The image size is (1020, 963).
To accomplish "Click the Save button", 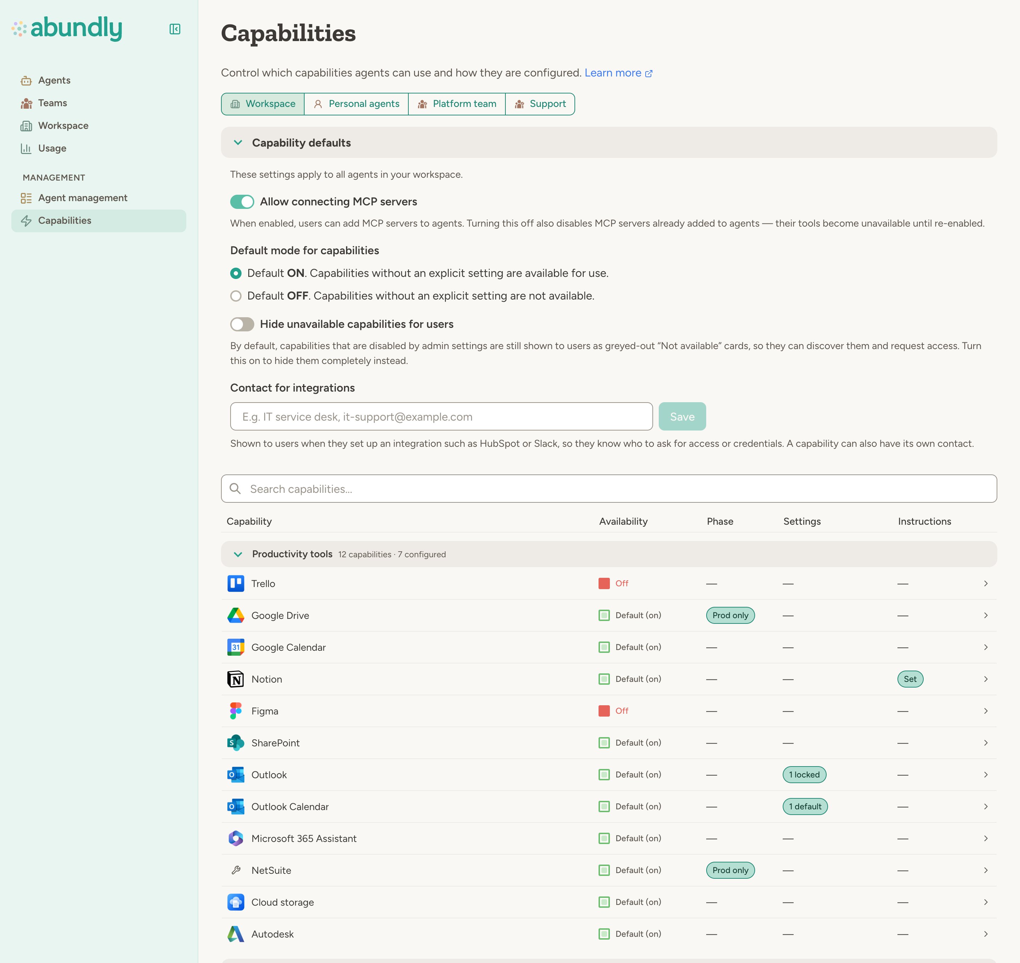I will point(682,416).
